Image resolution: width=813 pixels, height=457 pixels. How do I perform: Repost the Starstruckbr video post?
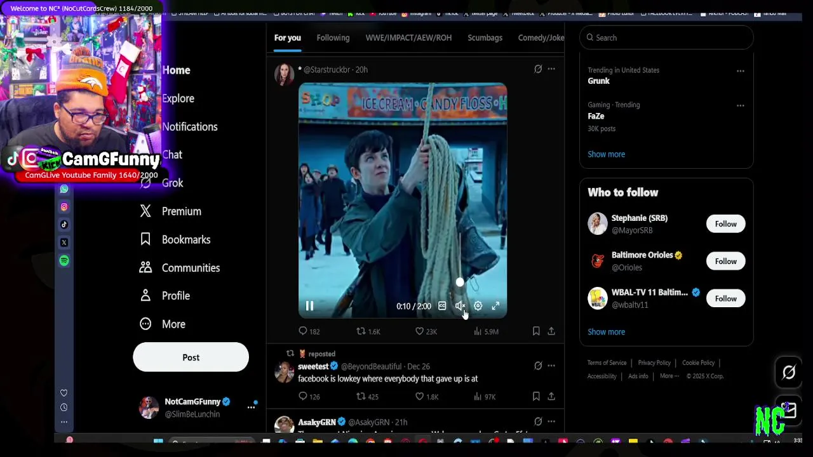click(368, 331)
